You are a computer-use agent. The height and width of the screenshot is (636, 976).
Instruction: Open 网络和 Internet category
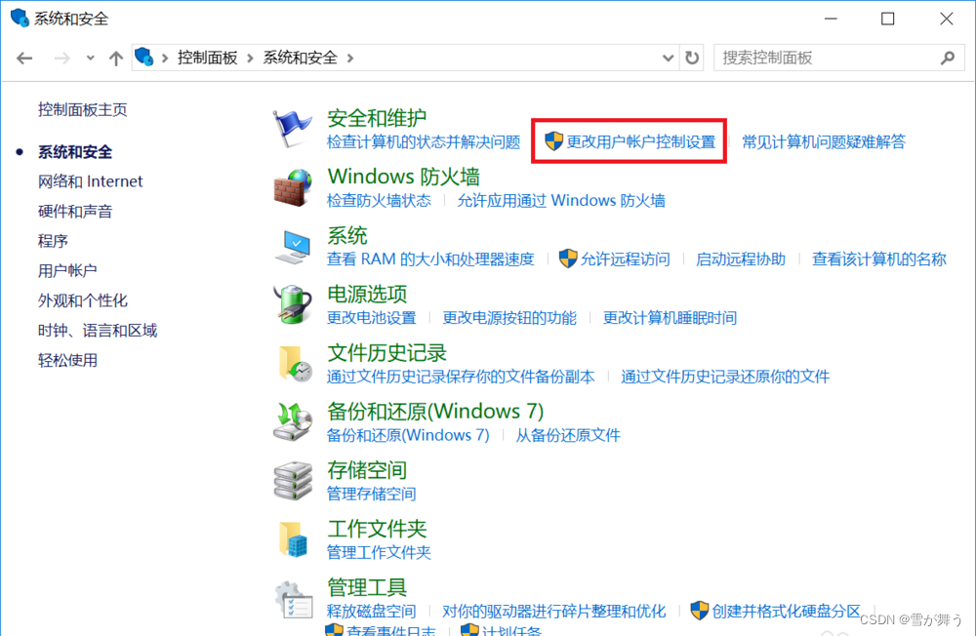click(x=90, y=181)
